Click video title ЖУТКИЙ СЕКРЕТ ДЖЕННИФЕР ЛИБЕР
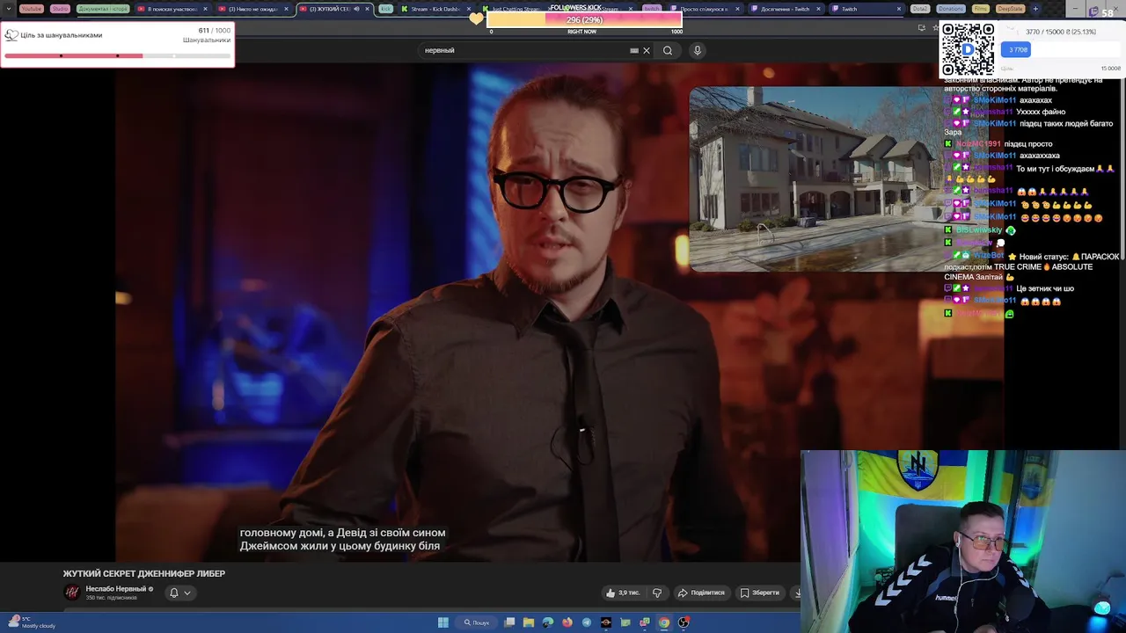This screenshot has width=1126, height=633. point(144,573)
